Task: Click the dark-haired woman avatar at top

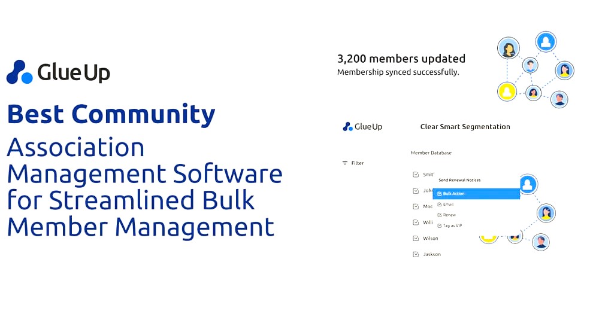Action: [509, 48]
